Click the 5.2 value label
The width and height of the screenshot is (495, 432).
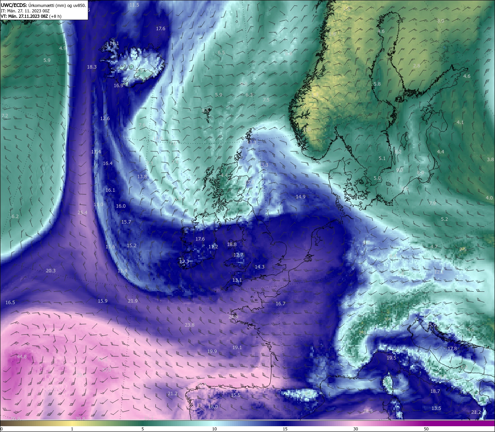pyautogui.click(x=444, y=219)
